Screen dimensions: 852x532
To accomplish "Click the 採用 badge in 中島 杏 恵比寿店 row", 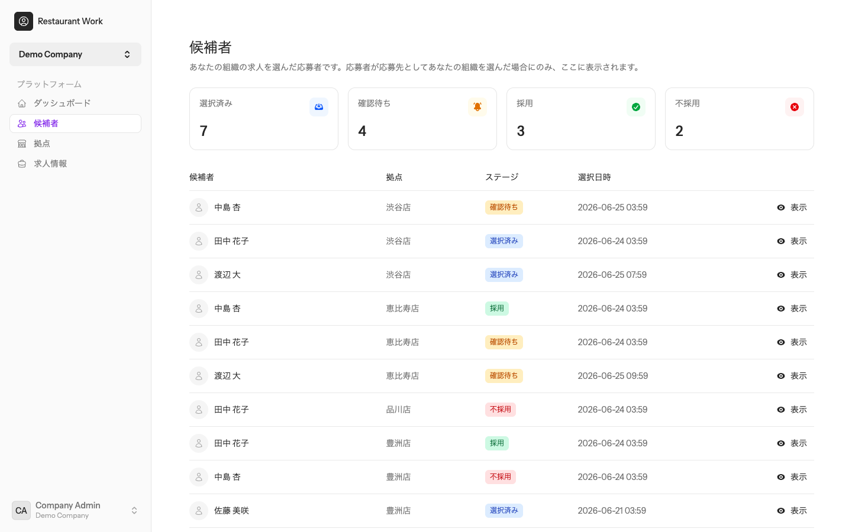I will click(497, 309).
